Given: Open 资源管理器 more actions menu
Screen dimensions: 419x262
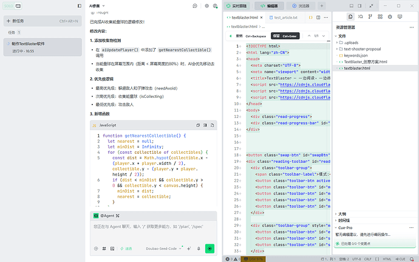Looking at the screenshot, I should tap(412, 27).
